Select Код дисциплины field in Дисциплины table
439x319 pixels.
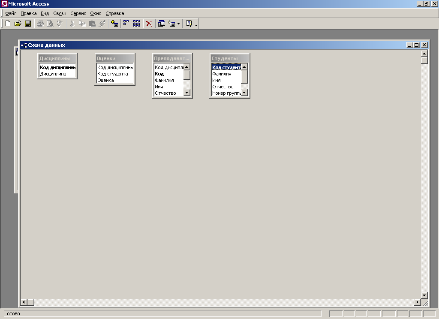point(58,67)
